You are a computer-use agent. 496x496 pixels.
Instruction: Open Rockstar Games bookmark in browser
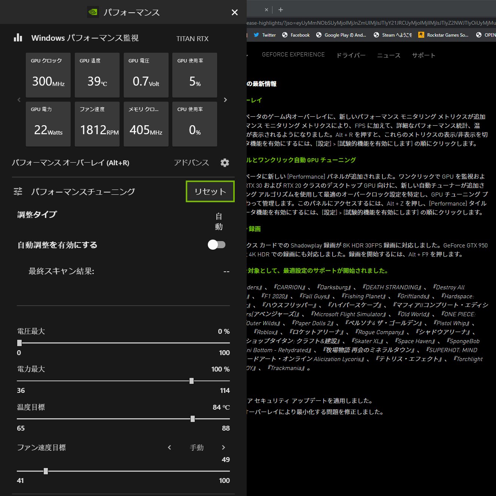pos(443,35)
